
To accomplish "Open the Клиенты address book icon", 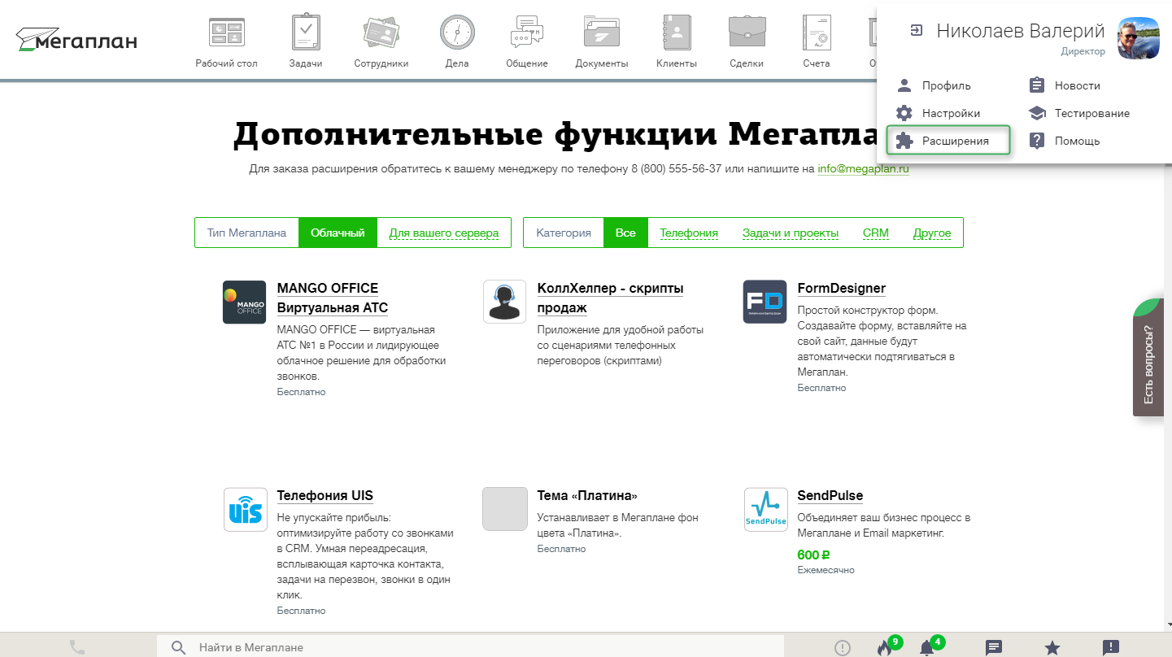I will (677, 33).
